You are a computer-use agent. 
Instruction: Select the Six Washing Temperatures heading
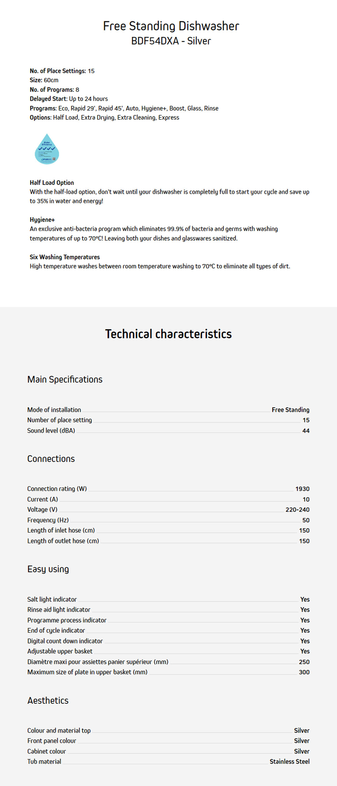(x=65, y=257)
